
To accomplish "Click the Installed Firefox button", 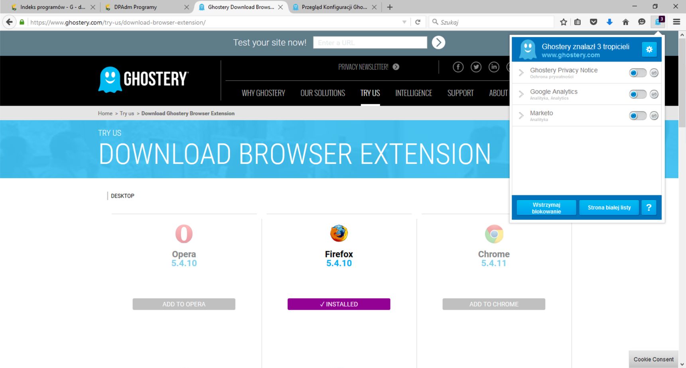I will (339, 304).
